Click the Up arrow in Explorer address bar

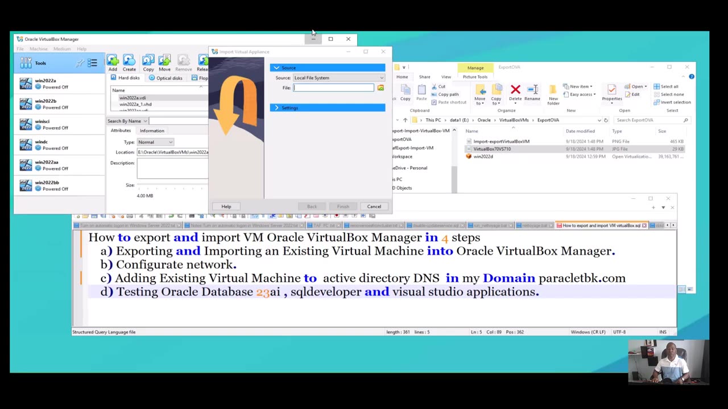click(405, 120)
